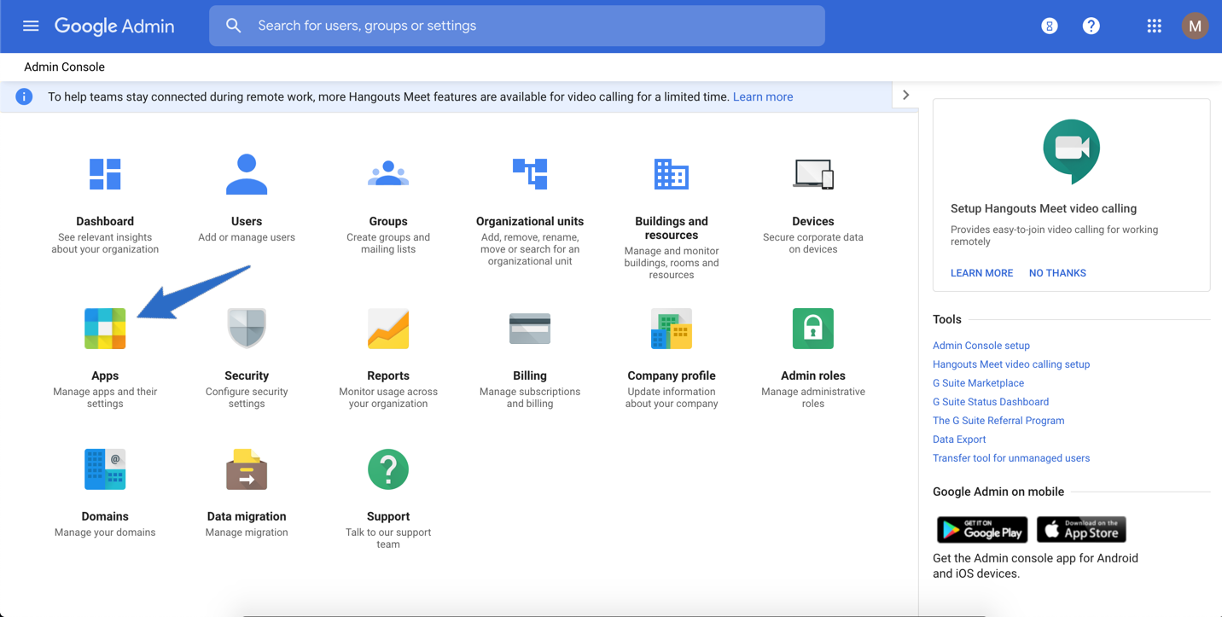Open the Google apps grid launcher

coord(1154,26)
